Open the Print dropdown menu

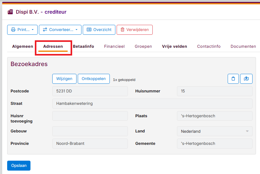coord(22,30)
